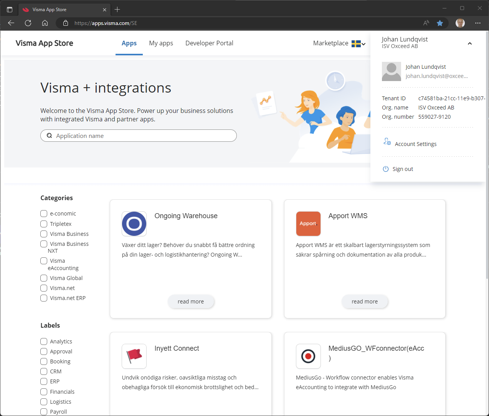Select the Inyett Connect red flag icon
This screenshot has width=489, height=416.
134,356
